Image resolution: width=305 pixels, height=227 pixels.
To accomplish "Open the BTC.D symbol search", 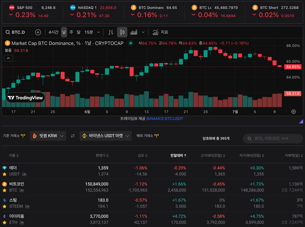I will [x=15, y=32].
